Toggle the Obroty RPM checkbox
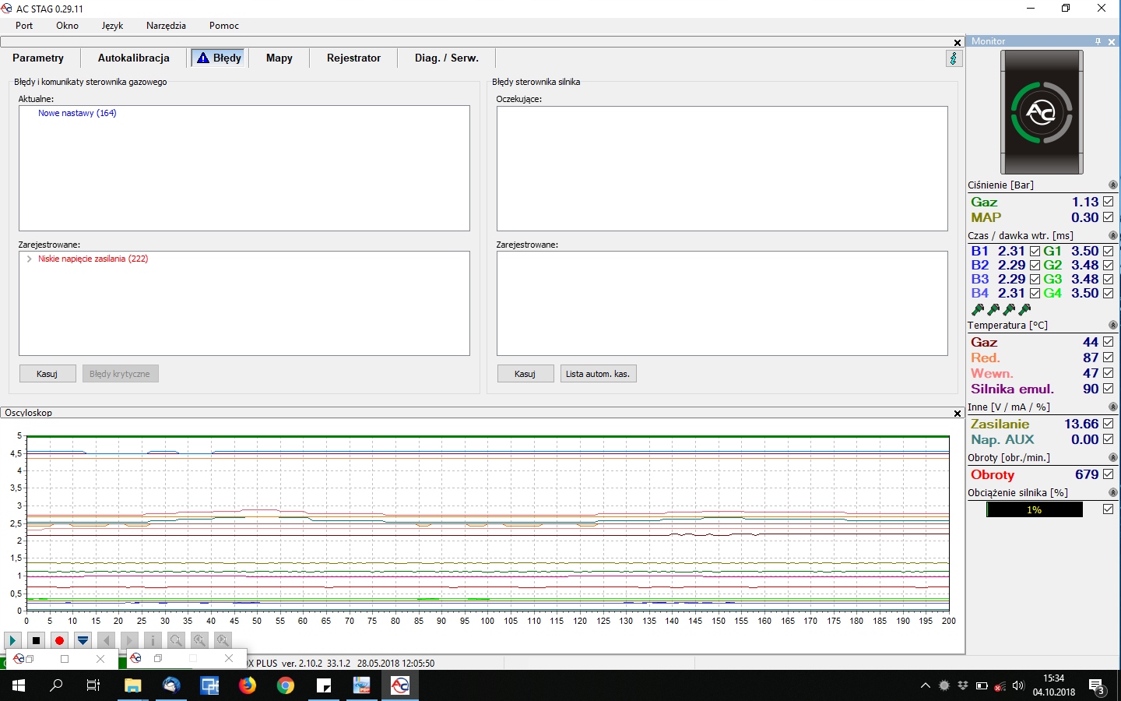1121x701 pixels. pyautogui.click(x=1108, y=474)
